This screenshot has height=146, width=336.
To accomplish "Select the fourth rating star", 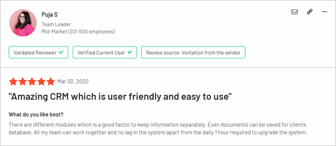I will click(x=41, y=81).
